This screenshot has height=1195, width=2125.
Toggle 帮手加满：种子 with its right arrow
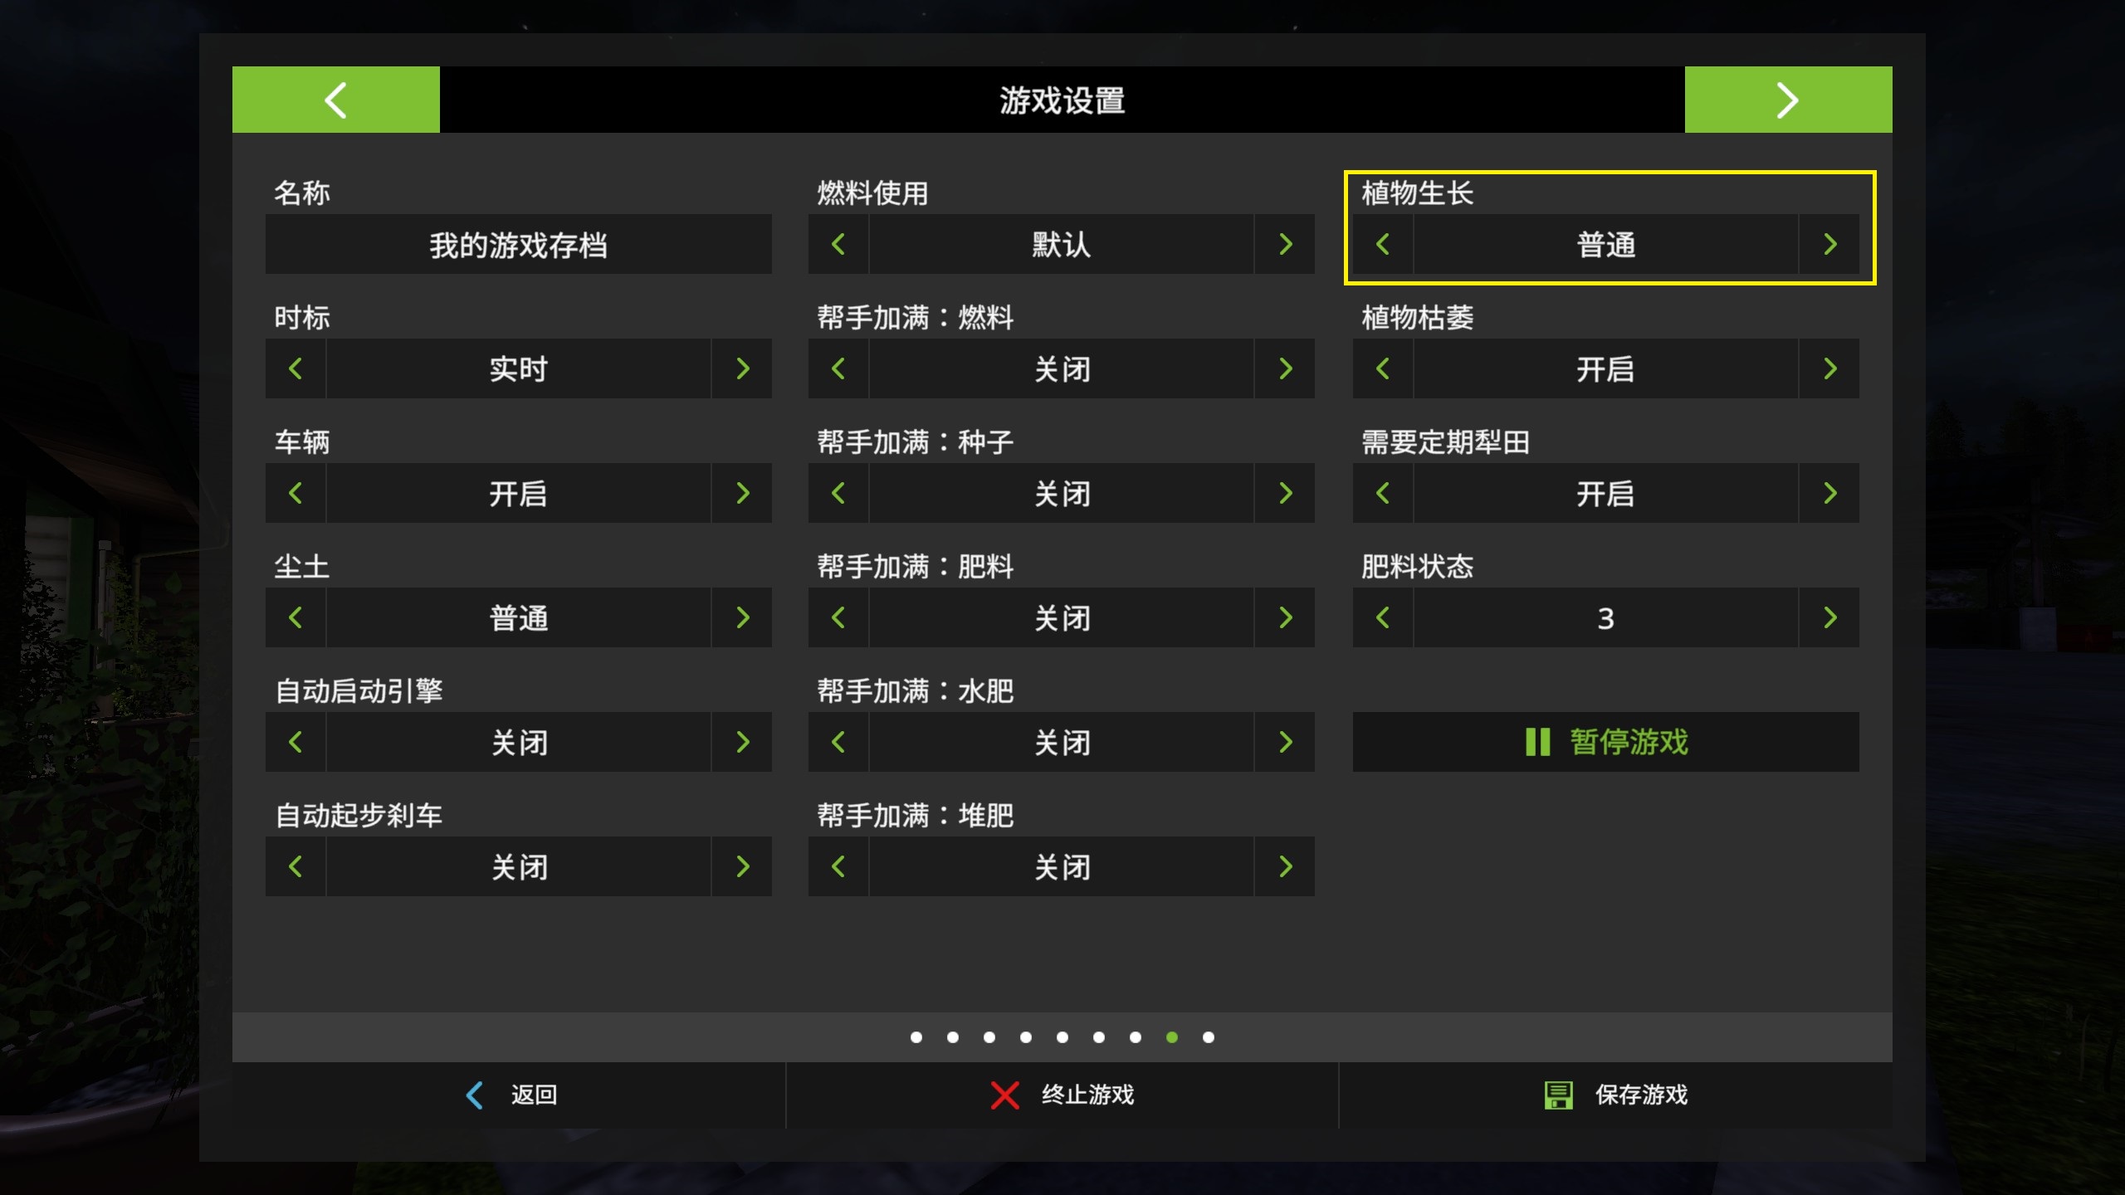coord(1285,493)
